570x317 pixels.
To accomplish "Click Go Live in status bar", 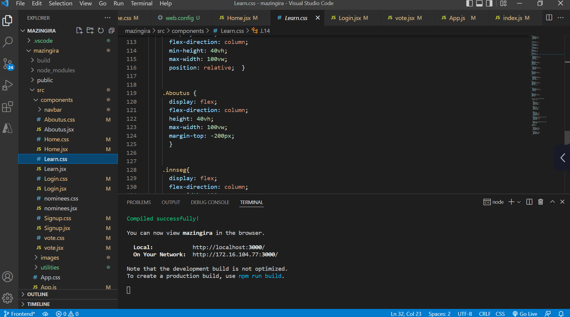I will [525, 314].
